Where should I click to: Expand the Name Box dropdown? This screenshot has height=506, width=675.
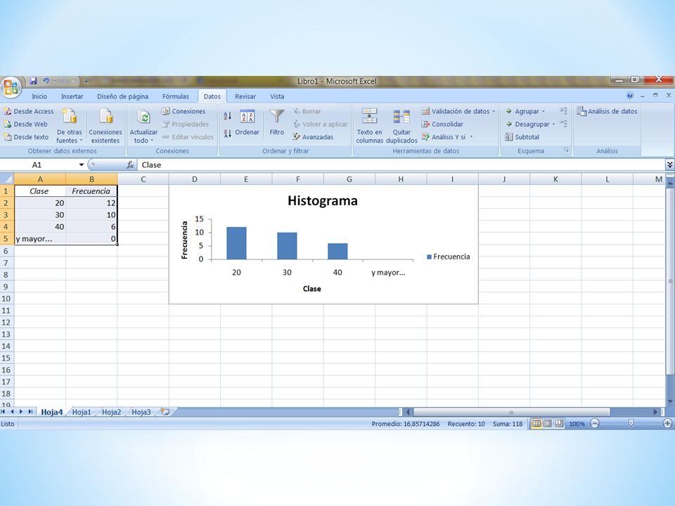[x=81, y=164]
